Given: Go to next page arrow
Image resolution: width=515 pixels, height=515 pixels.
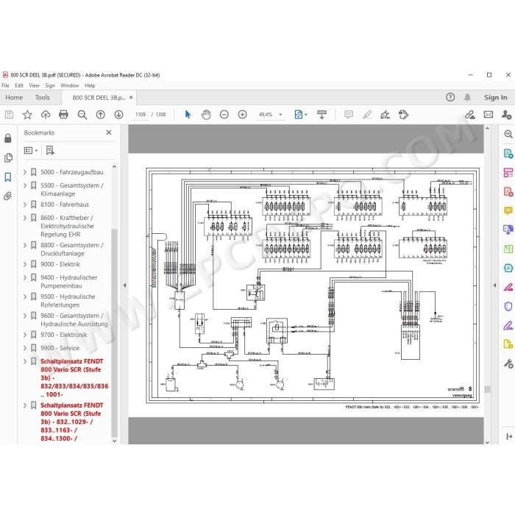Looking at the screenshot, I should [x=118, y=114].
